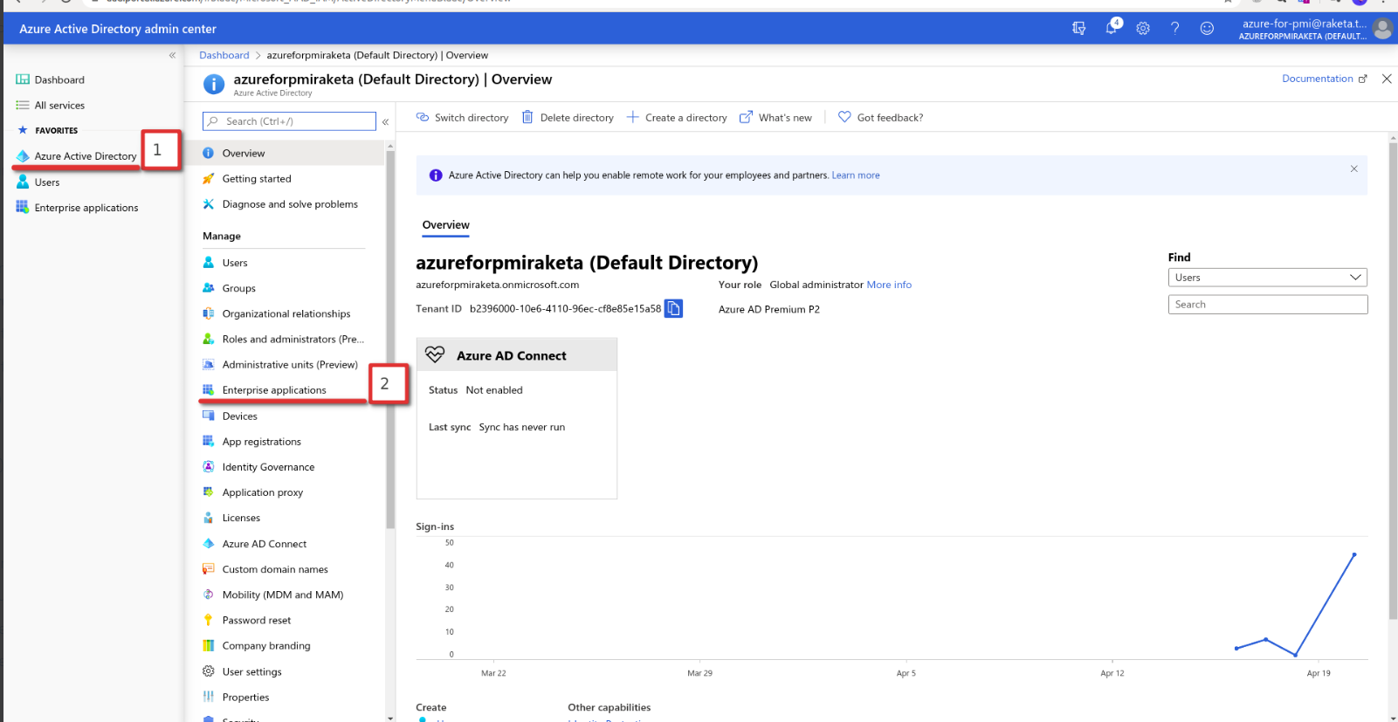This screenshot has width=1398, height=722.
Task: Click the Create a directory button
Action: click(677, 117)
